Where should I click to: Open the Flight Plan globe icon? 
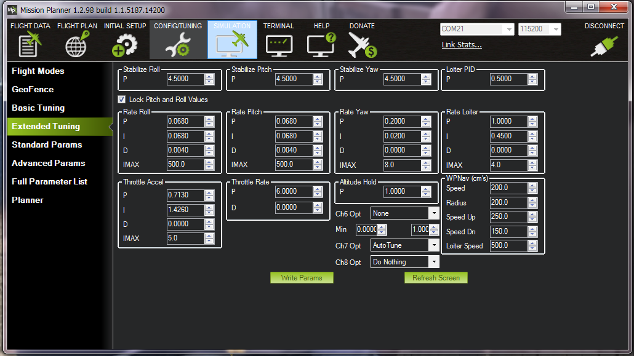pyautogui.click(x=77, y=44)
